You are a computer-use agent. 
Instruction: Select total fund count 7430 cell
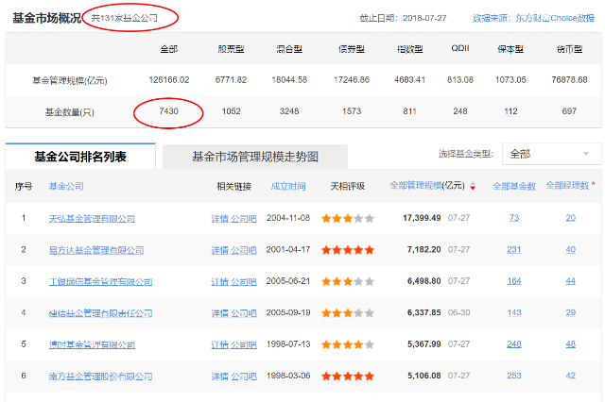click(x=168, y=111)
